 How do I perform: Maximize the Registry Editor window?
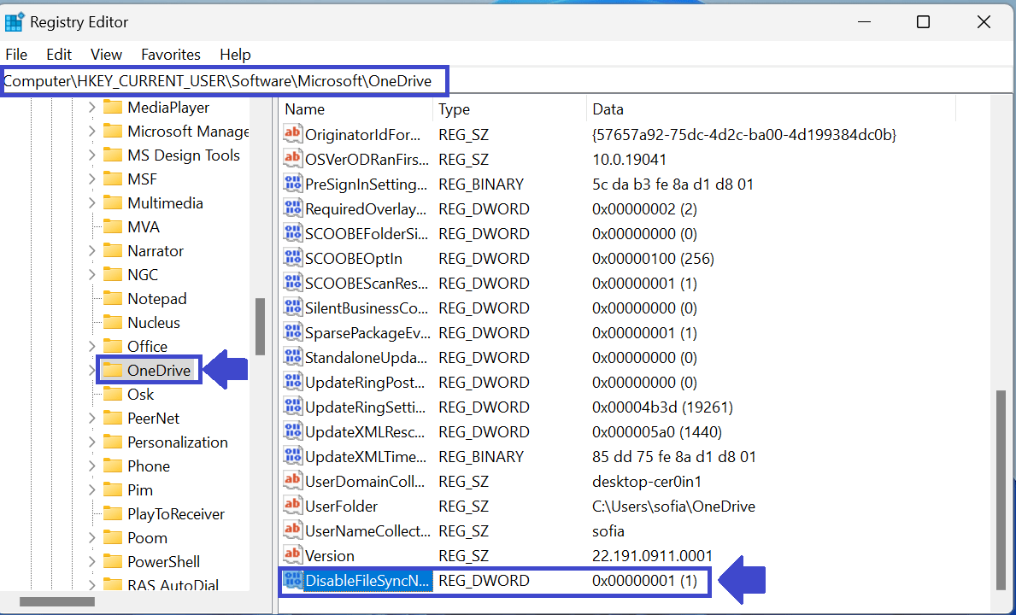(924, 22)
